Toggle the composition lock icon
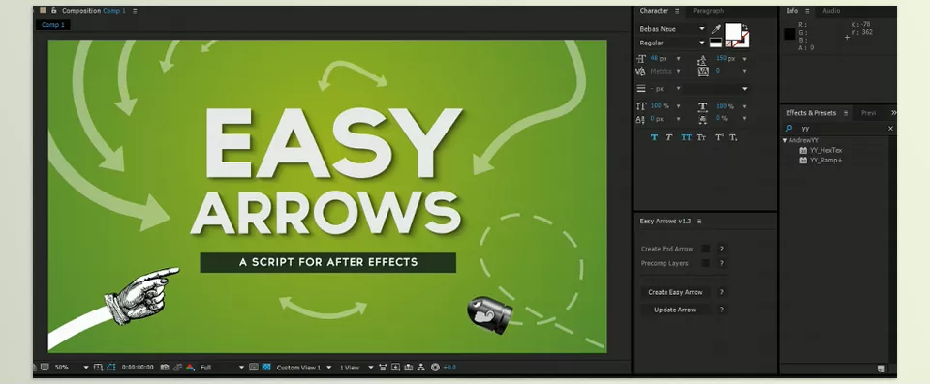930x384 pixels. [54, 10]
